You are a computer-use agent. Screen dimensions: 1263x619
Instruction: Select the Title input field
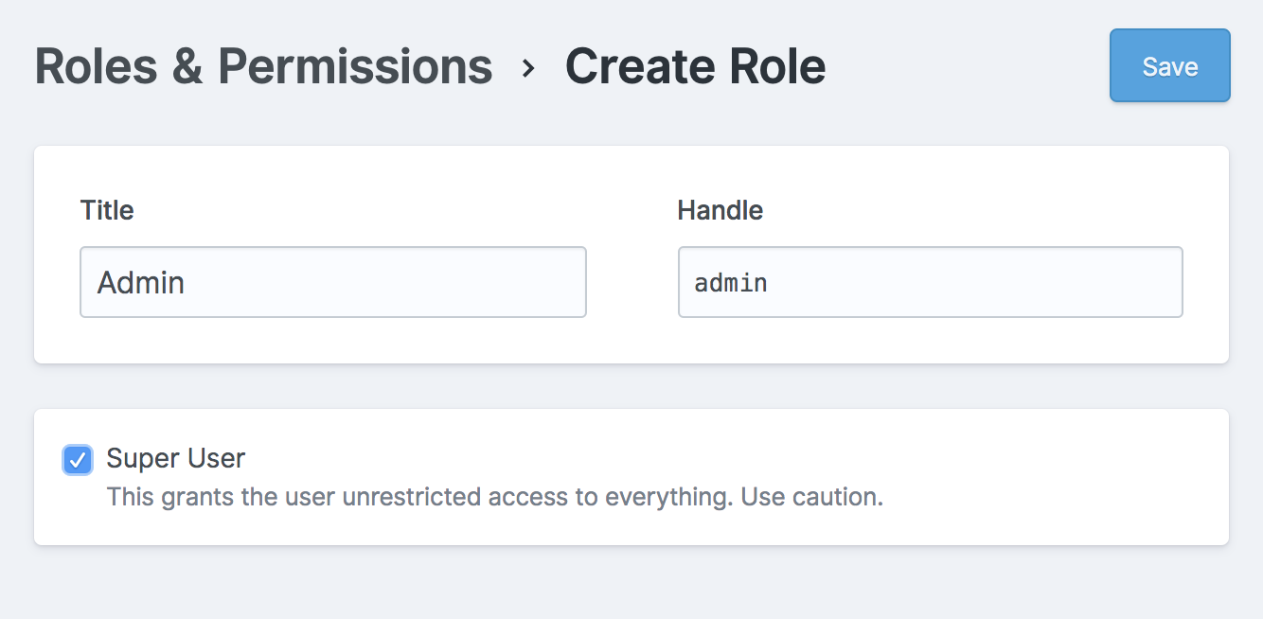[333, 281]
